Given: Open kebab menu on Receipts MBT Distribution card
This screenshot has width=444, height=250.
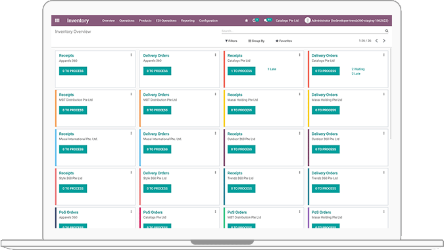Looking at the screenshot, I should click(131, 94).
